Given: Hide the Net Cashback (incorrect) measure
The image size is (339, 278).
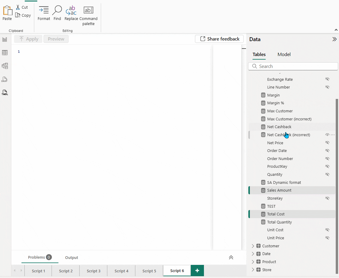Looking at the screenshot, I should tap(327, 135).
